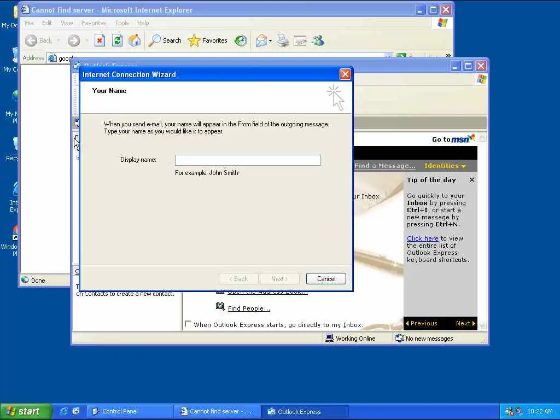This screenshot has height=420, width=560.
Task: Open the Tools menu in Internet Explorer
Action: 122,23
